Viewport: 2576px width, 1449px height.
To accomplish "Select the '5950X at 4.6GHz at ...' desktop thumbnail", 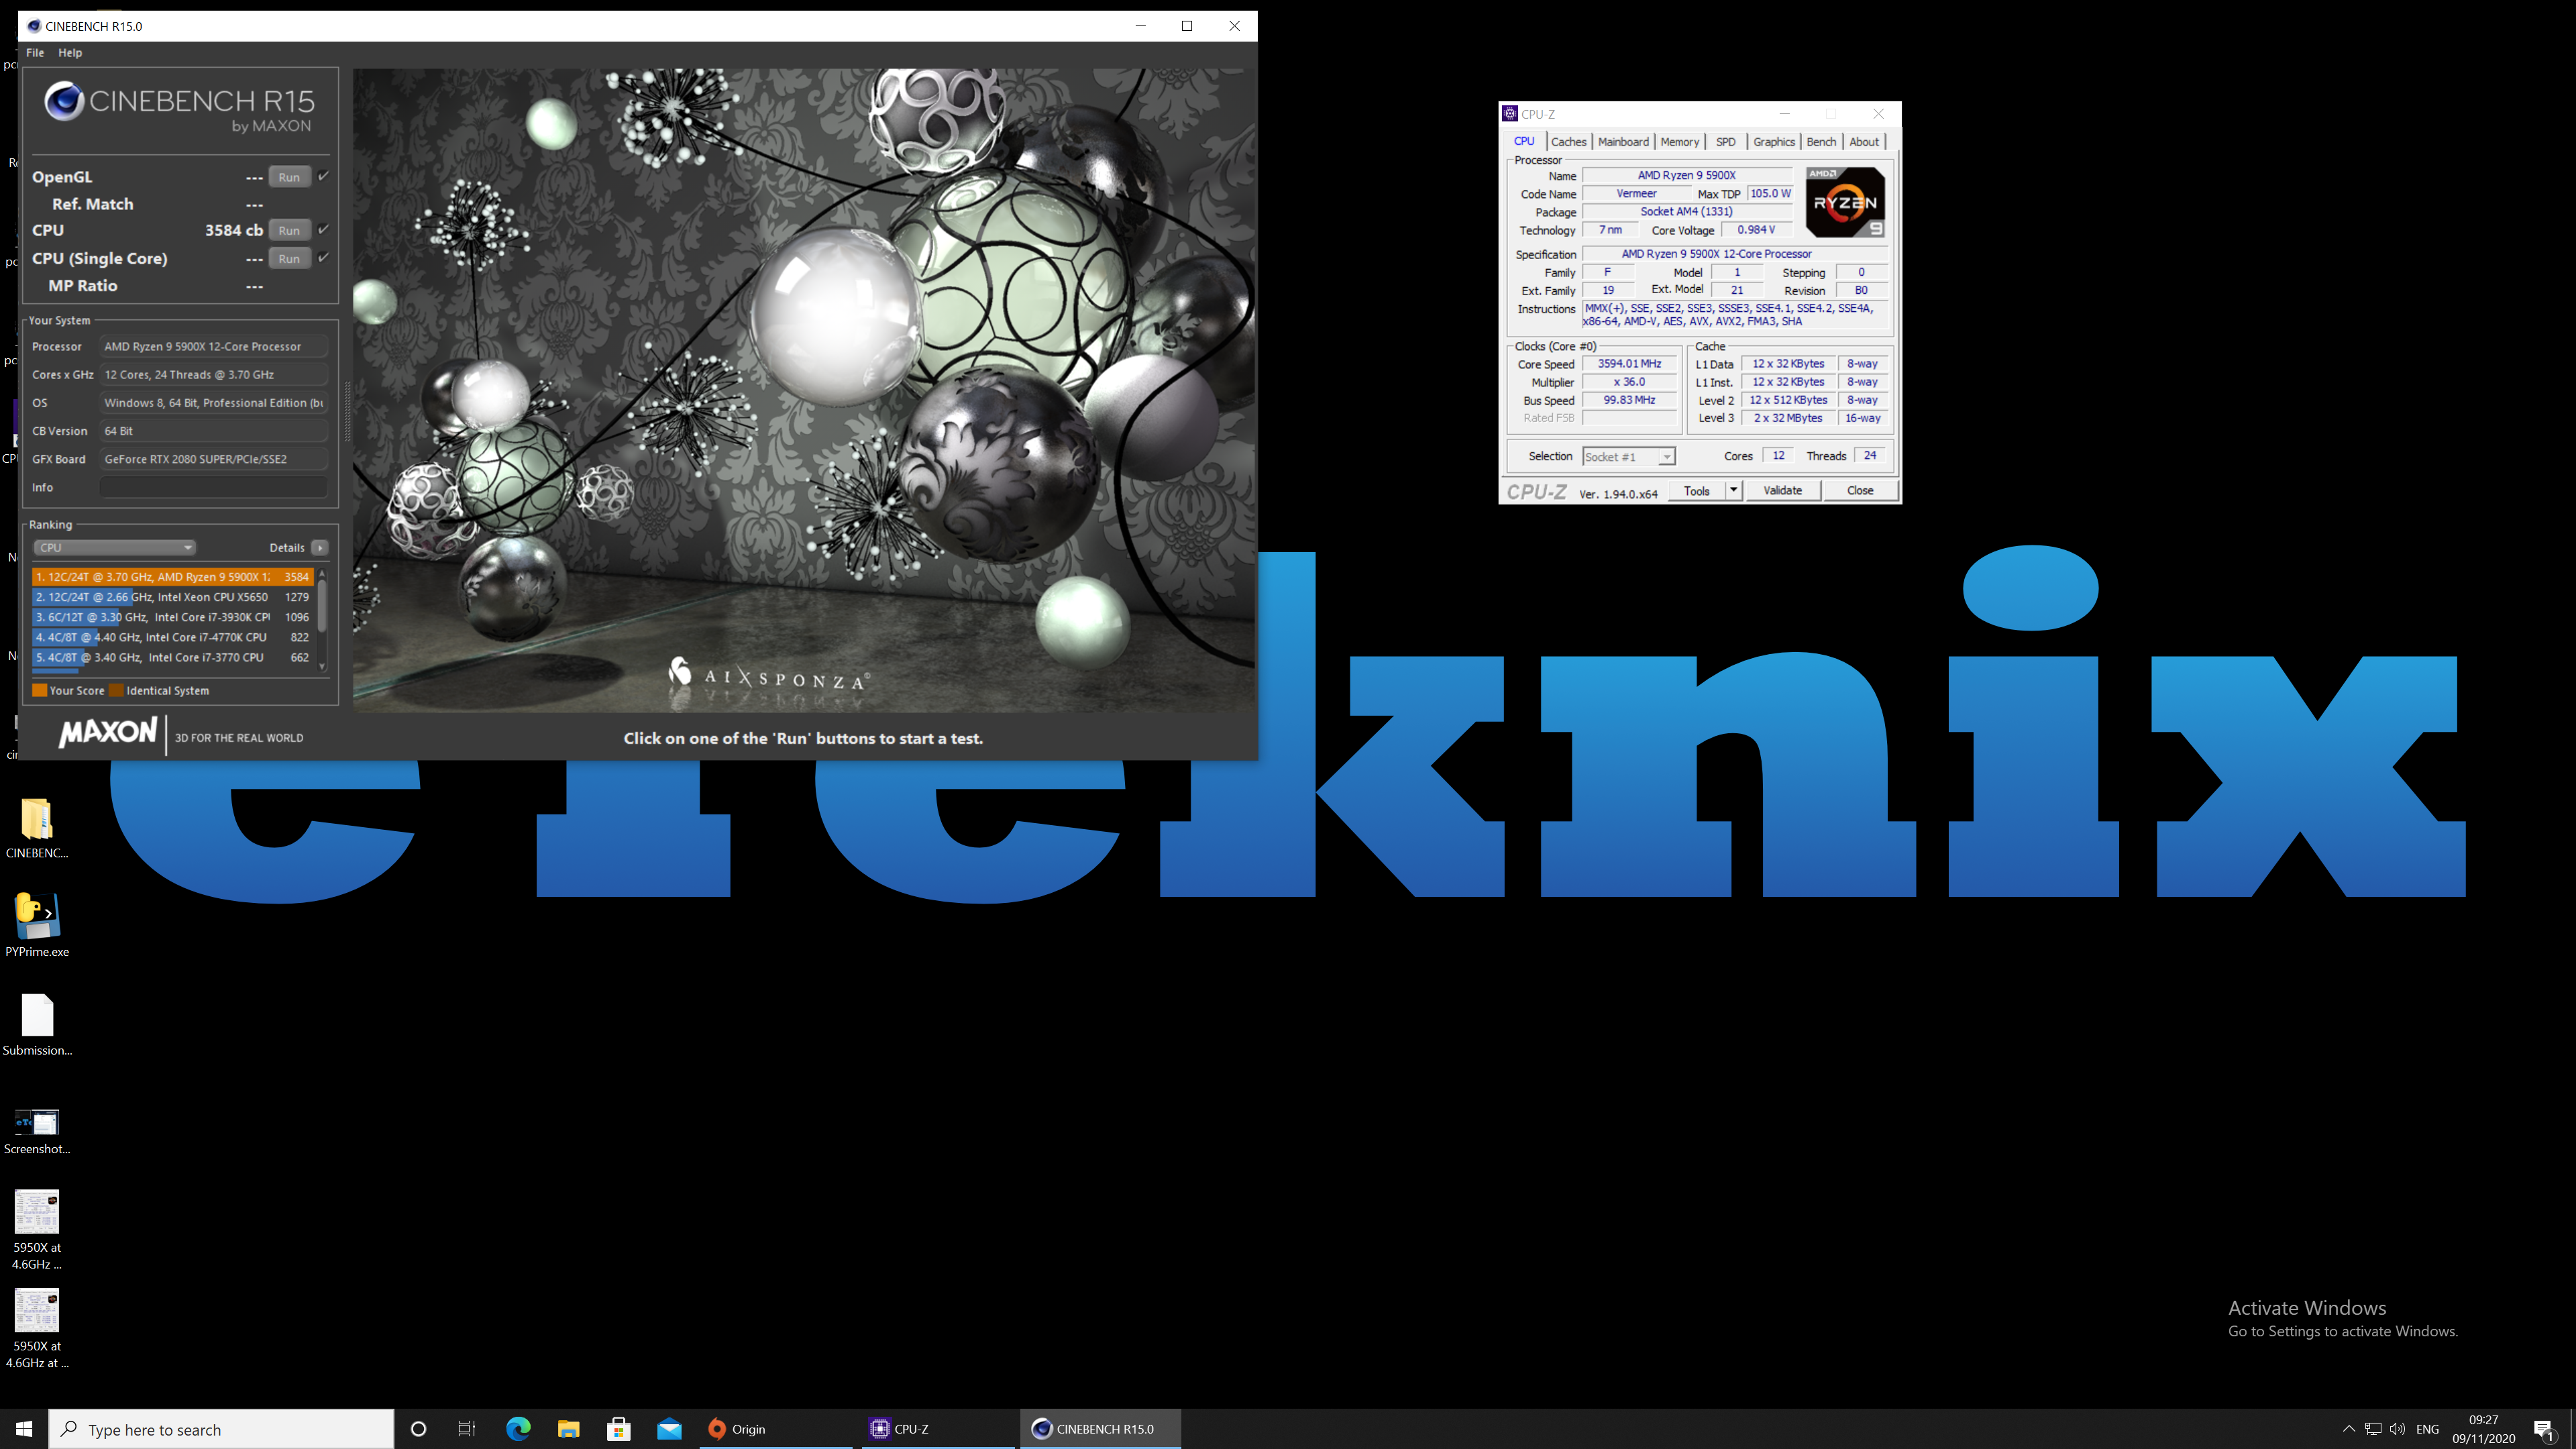I will pyautogui.click(x=37, y=1328).
